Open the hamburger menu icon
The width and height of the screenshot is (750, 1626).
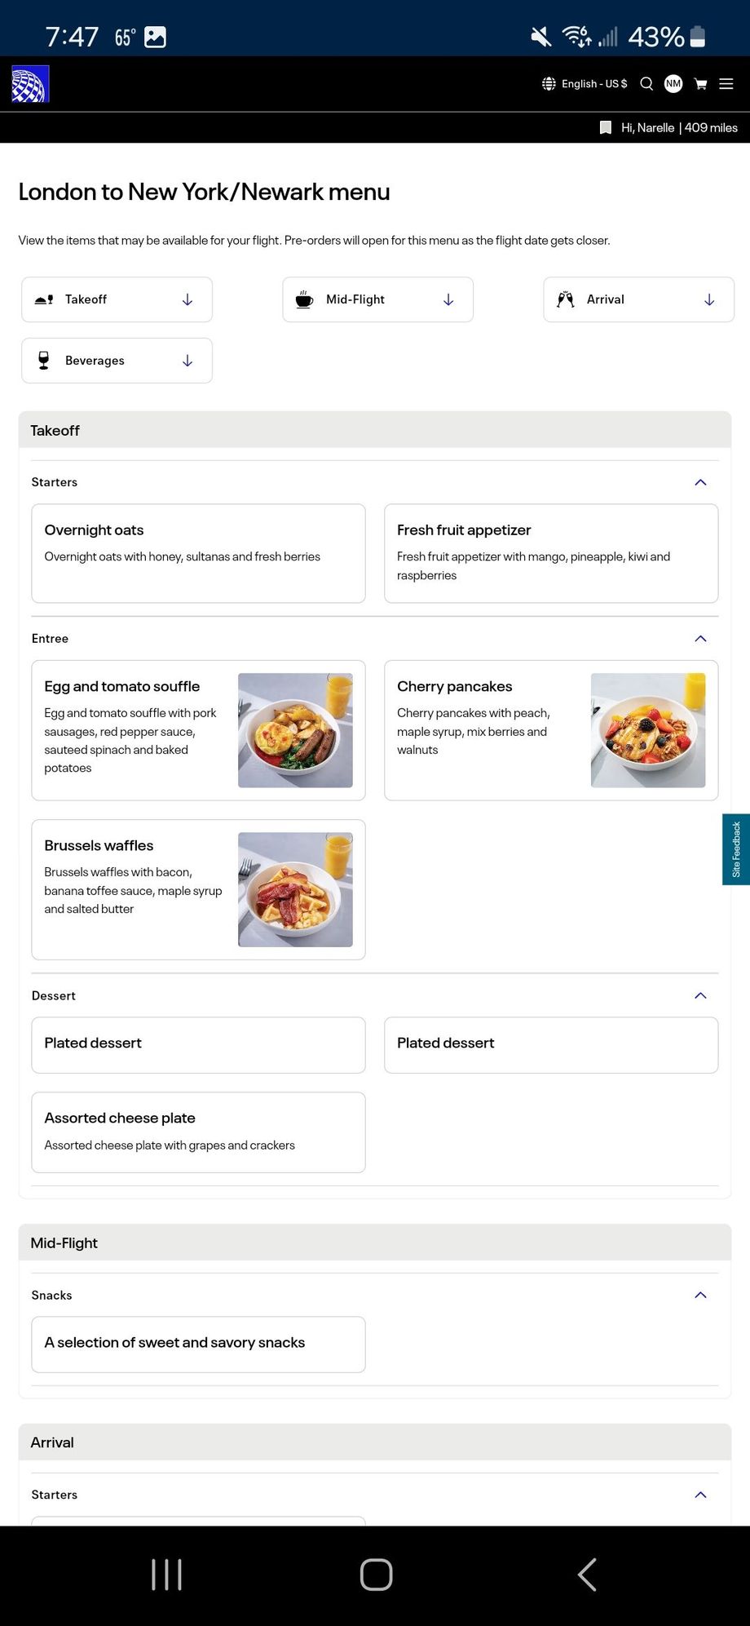tap(726, 84)
